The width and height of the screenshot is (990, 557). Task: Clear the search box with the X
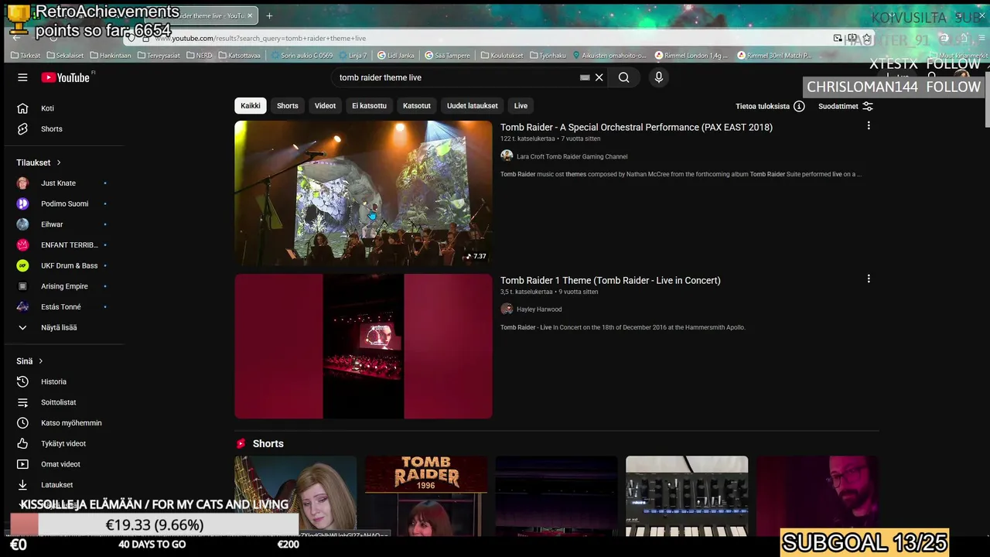599,77
